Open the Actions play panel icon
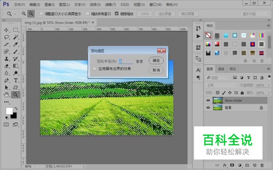 [x=198, y=36]
